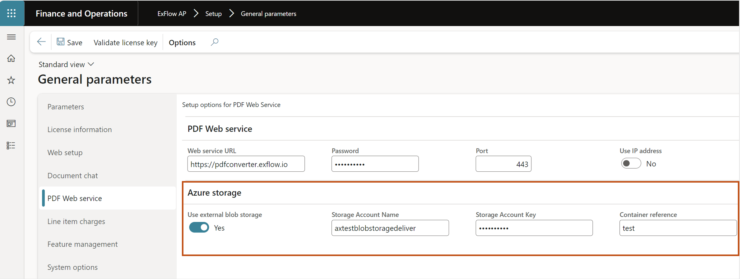
Task: Click the Azure storage section header
Action: tap(214, 193)
